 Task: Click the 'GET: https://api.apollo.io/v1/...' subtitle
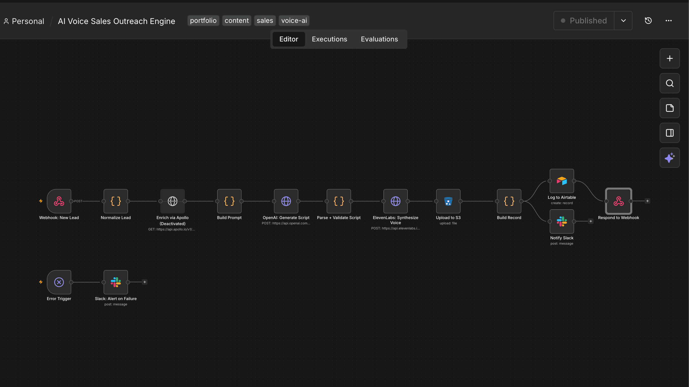point(172,229)
